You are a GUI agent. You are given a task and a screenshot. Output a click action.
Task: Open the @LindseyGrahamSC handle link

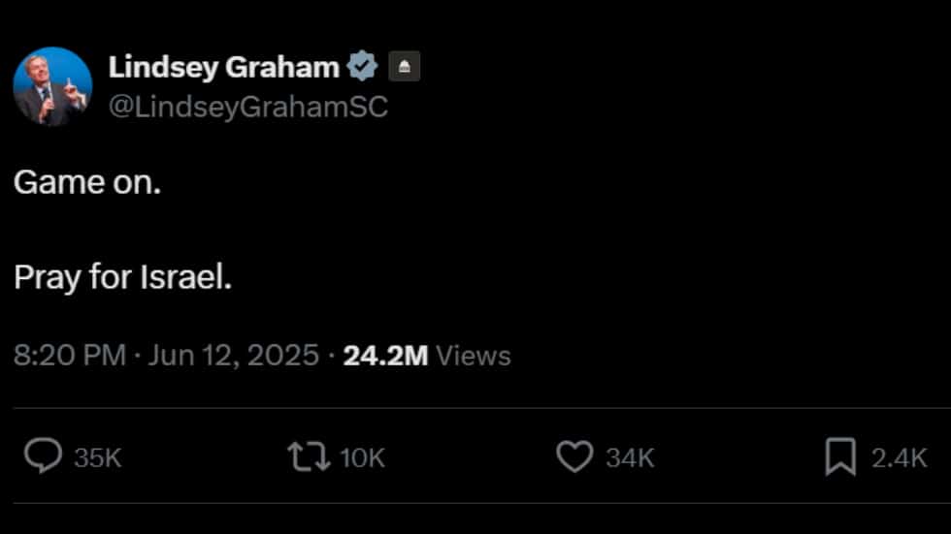point(247,108)
